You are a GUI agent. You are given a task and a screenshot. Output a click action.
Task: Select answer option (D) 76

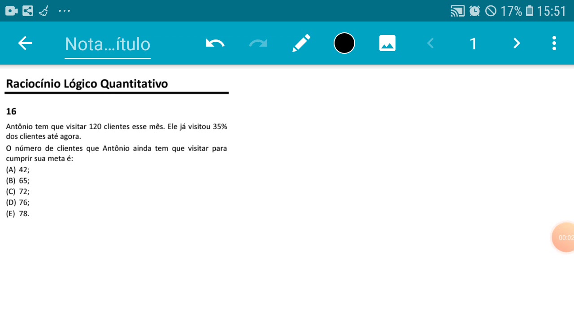(x=18, y=202)
